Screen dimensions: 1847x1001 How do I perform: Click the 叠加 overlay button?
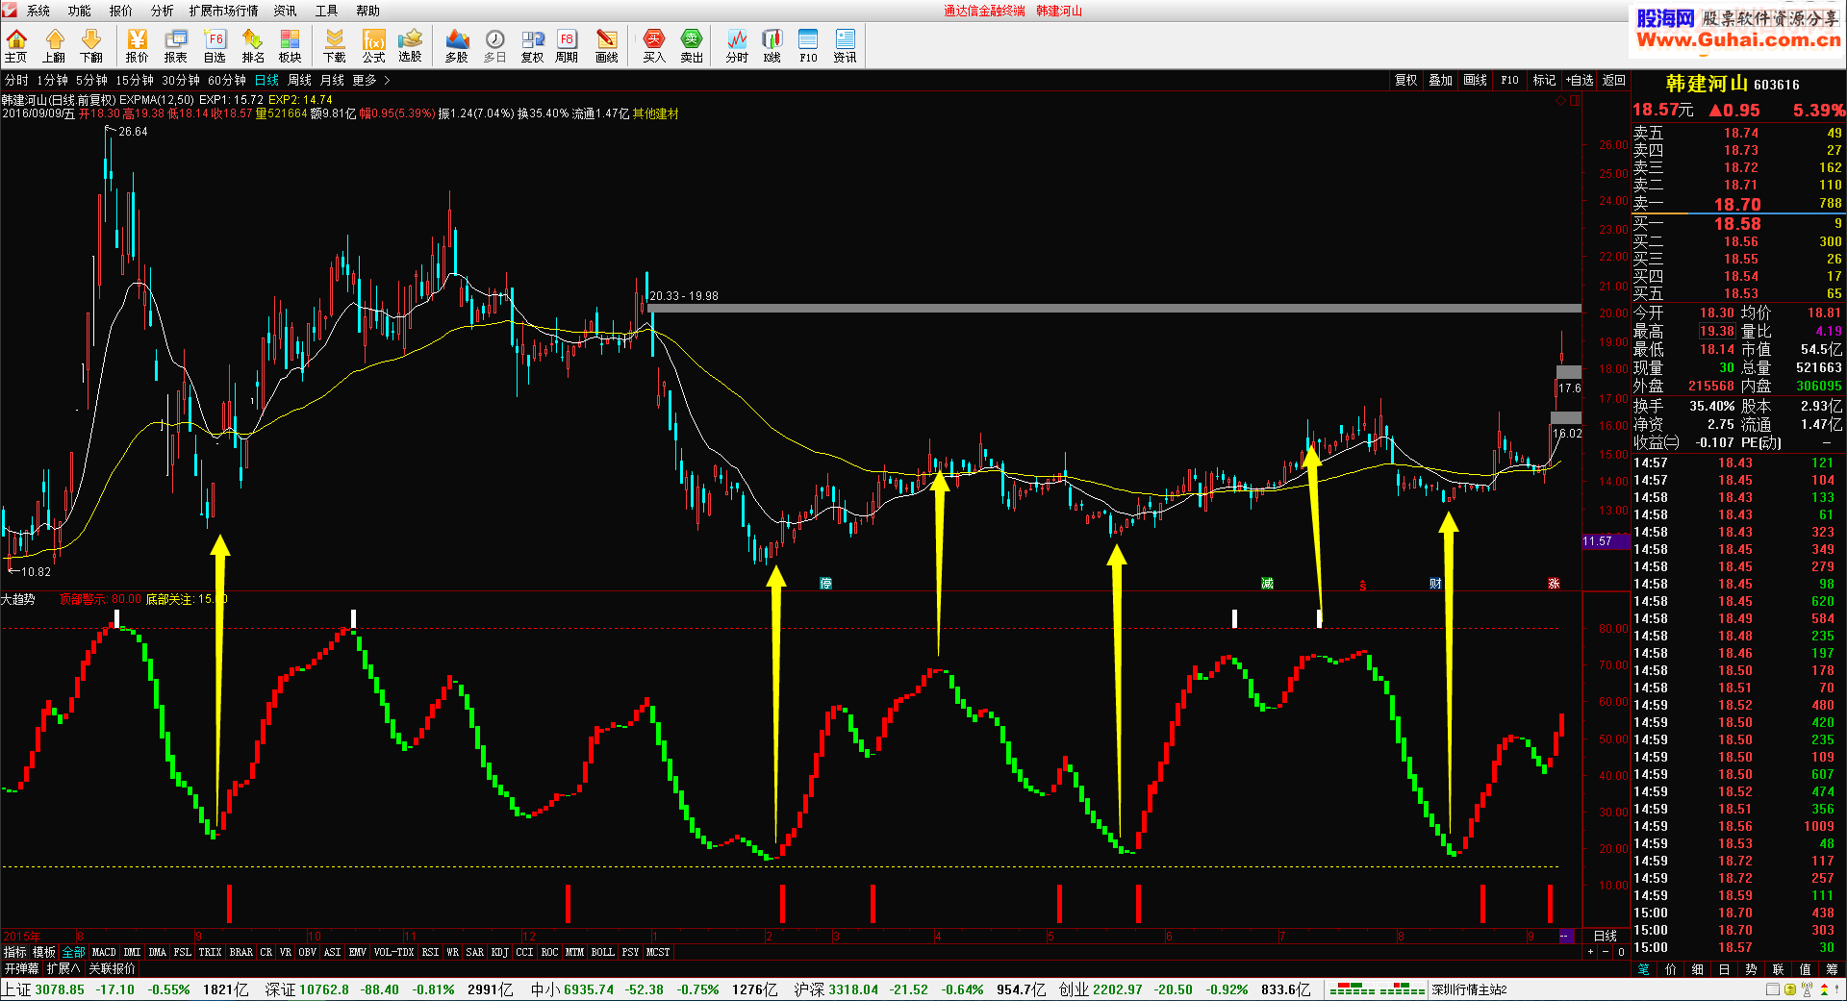click(1440, 80)
